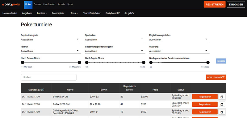The image size is (247, 118).
Task: Click date filter start handle at 11 Mar 2025
Action: coord(23,63)
